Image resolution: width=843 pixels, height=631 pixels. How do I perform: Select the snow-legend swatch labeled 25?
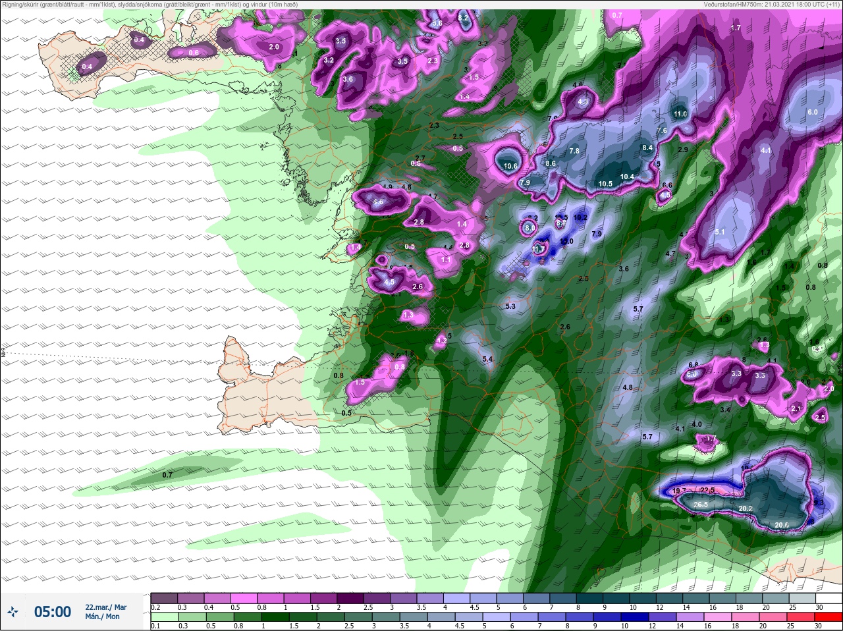[x=801, y=598]
